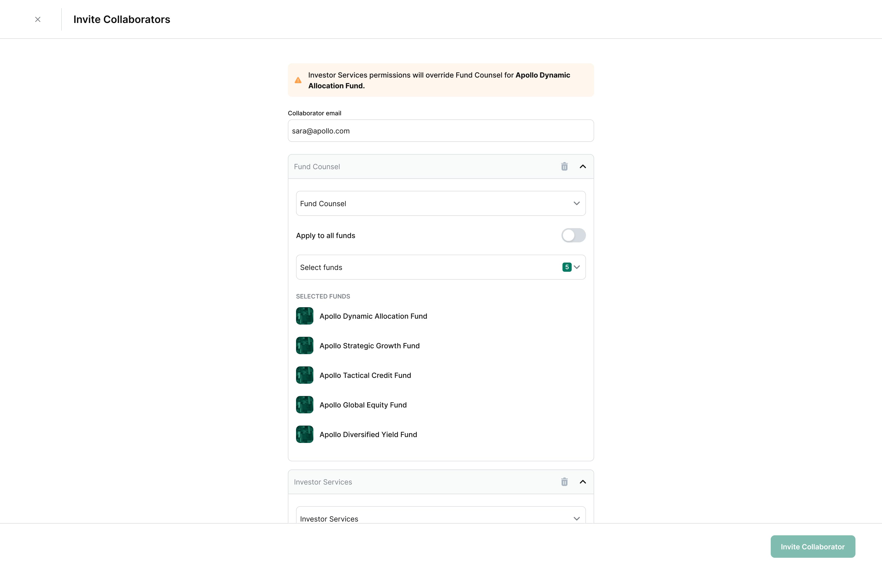Delete the Fund Counsel role section
882x570 pixels.
[564, 167]
